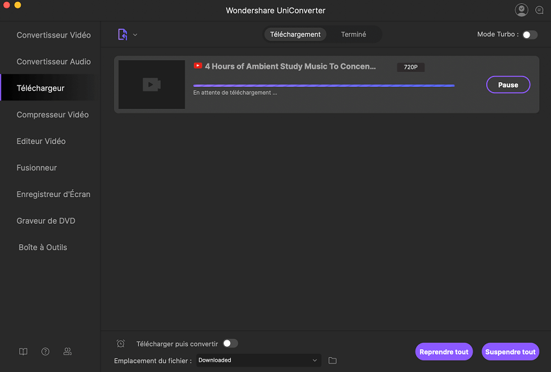Click the community users icon in sidebar
551x372 pixels.
pos(67,351)
